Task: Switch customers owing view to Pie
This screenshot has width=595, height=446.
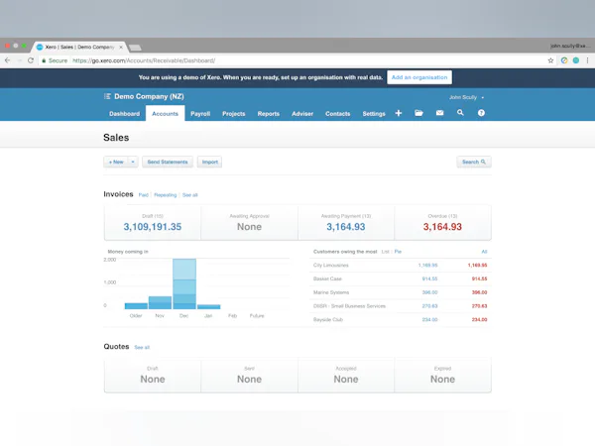Action: pyautogui.click(x=398, y=252)
